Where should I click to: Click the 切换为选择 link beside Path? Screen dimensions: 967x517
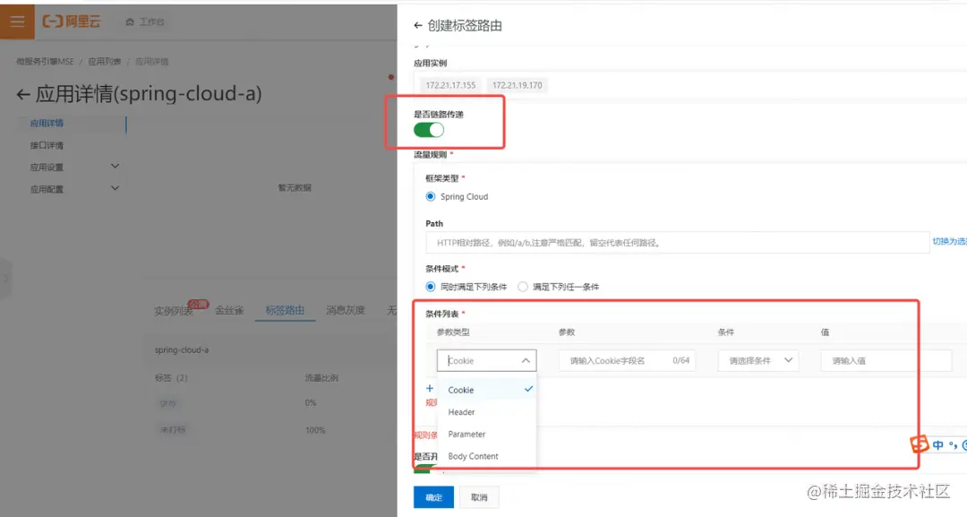(949, 241)
